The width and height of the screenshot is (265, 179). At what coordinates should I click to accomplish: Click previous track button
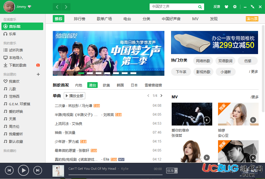click(x=9, y=170)
